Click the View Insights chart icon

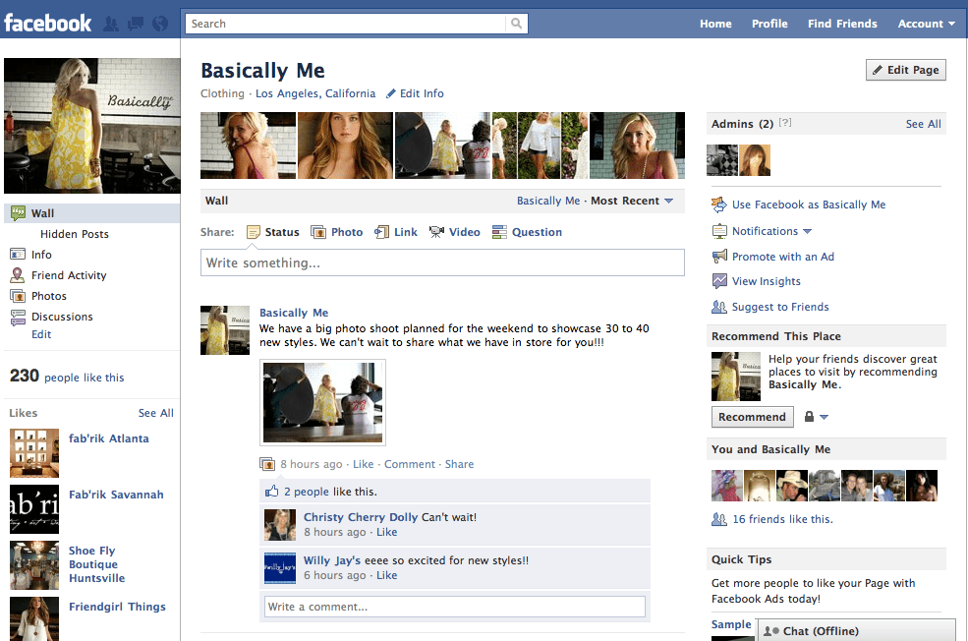(x=719, y=281)
